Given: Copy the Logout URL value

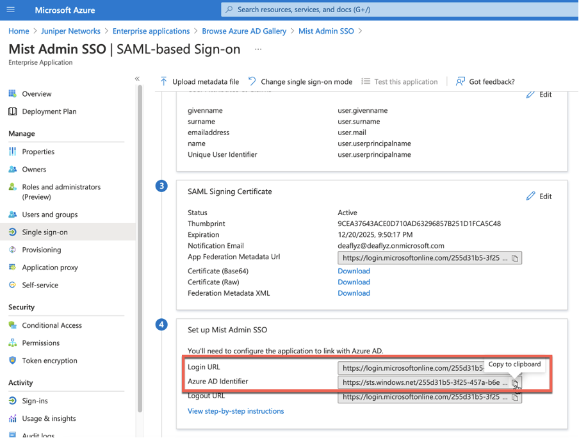Looking at the screenshot, I should click(515, 397).
